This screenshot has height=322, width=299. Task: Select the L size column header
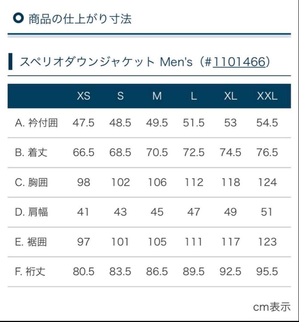coord(194,96)
